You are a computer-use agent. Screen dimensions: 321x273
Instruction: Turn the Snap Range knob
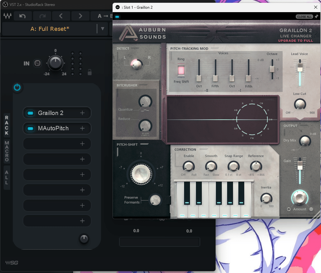click(x=234, y=166)
